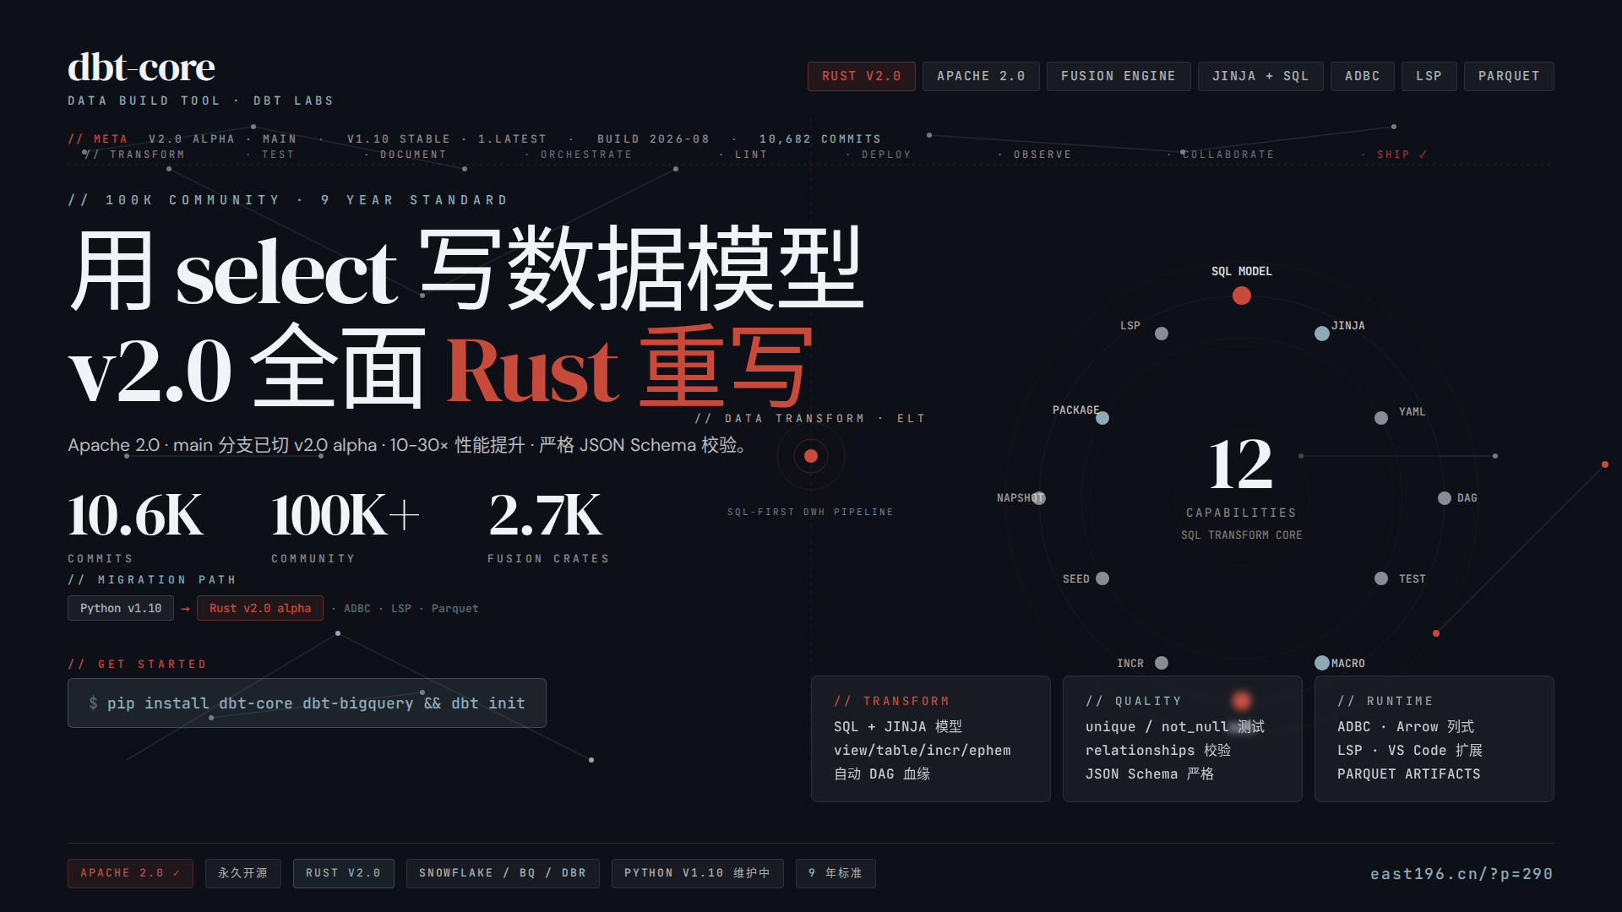The image size is (1622, 912).
Task: Click the Rust v2.0 alpha chip
Action: tap(260, 608)
